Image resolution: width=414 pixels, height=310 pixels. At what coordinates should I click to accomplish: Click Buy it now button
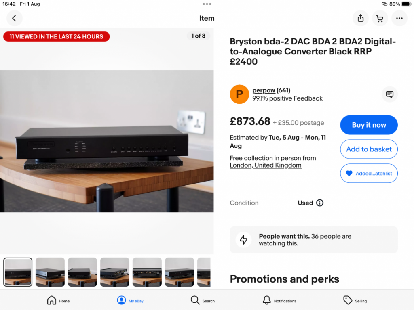369,125
